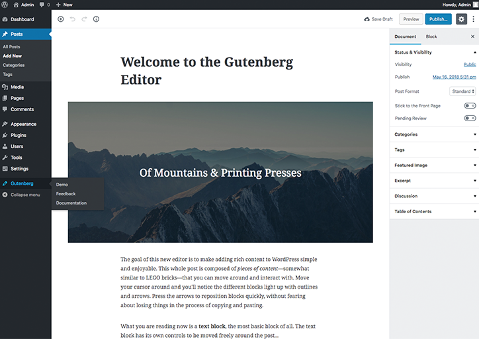Click the Gutenberg pencil icon

(x=5, y=183)
